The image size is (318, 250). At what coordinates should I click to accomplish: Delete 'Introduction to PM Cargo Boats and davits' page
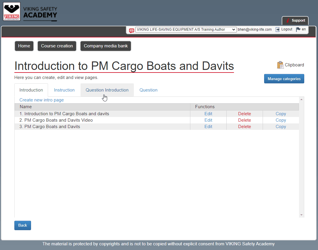click(245, 114)
